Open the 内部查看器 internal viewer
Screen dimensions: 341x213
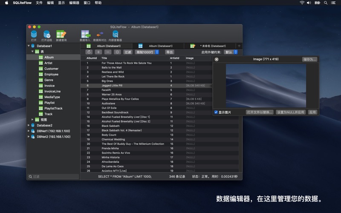tap(115, 35)
